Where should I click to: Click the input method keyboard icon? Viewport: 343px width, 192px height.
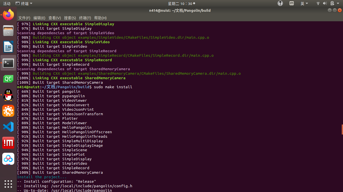pyautogui.click(x=292, y=3)
